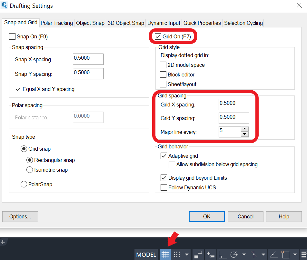Switch to the 3D Object Snap tab
Viewport: 307px width, 260px height.
[x=126, y=23]
